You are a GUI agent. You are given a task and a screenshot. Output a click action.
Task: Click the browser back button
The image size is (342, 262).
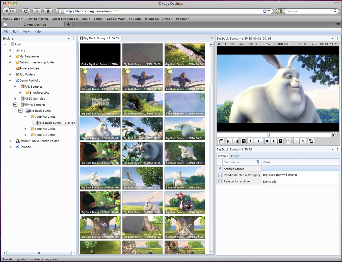tap(6, 11)
